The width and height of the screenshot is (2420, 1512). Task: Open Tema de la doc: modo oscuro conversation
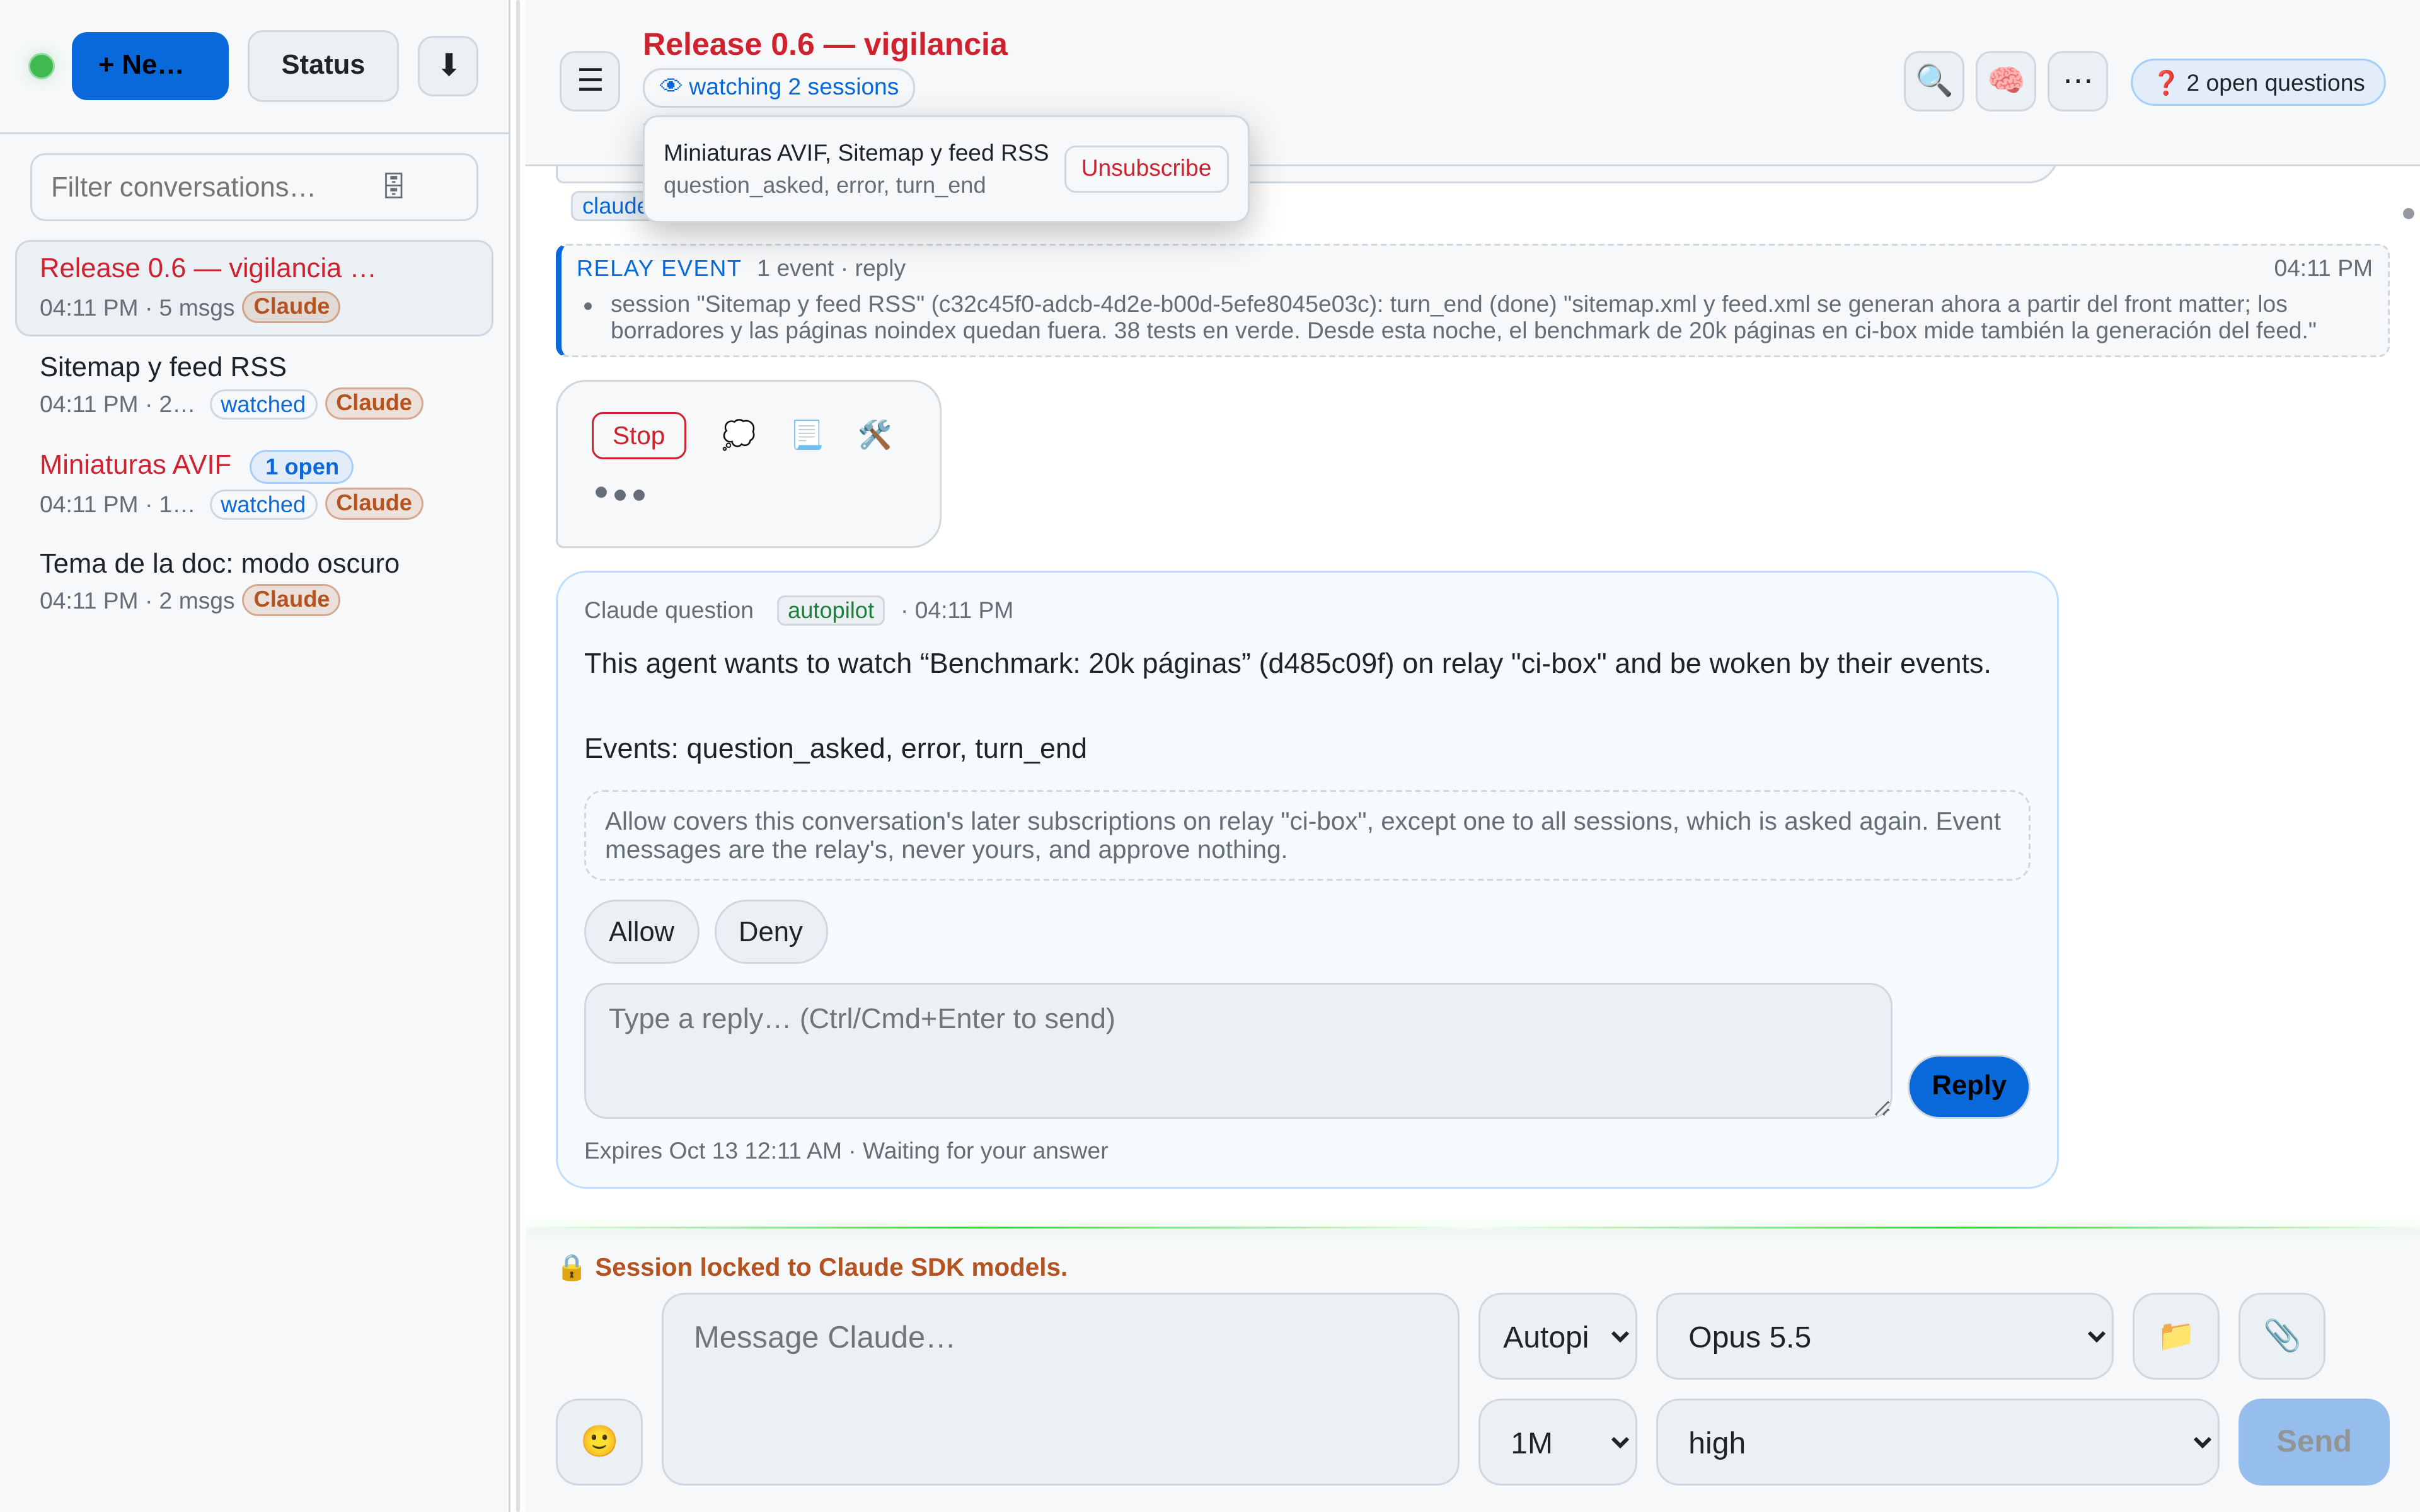[x=254, y=581]
